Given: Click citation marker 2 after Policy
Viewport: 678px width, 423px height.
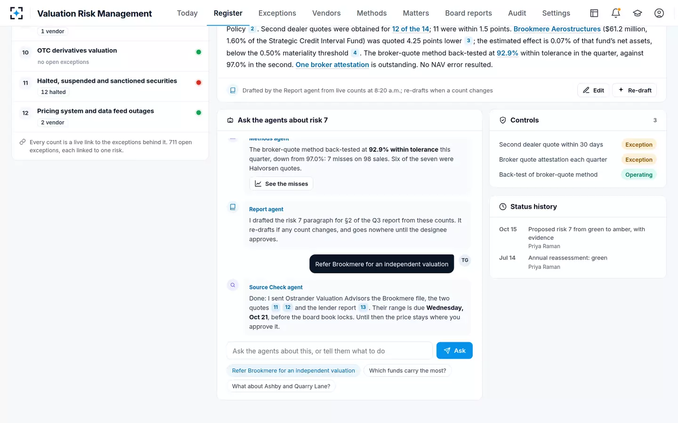Looking at the screenshot, I should pyautogui.click(x=252, y=29).
